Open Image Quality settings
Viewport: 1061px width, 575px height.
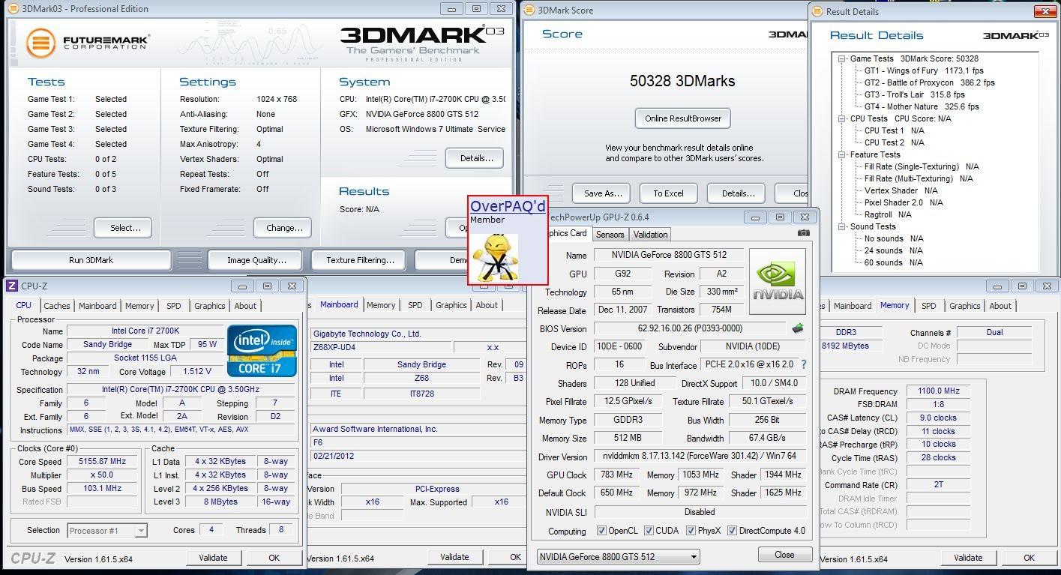pos(256,260)
